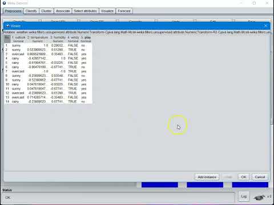This screenshot has height=205, width=274.
Task: Select humidity value 0.93548 in row 8
Action: pyautogui.click(x=58, y=76)
